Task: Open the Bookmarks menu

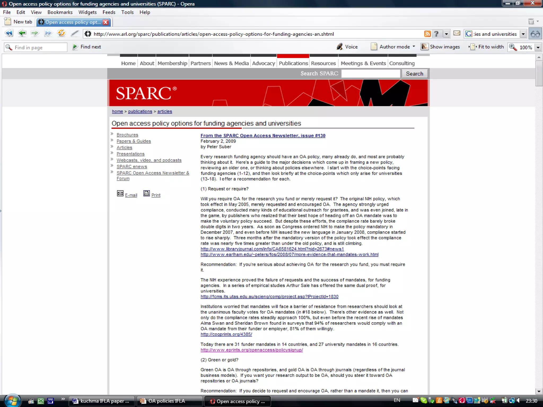Action: pyautogui.click(x=60, y=12)
